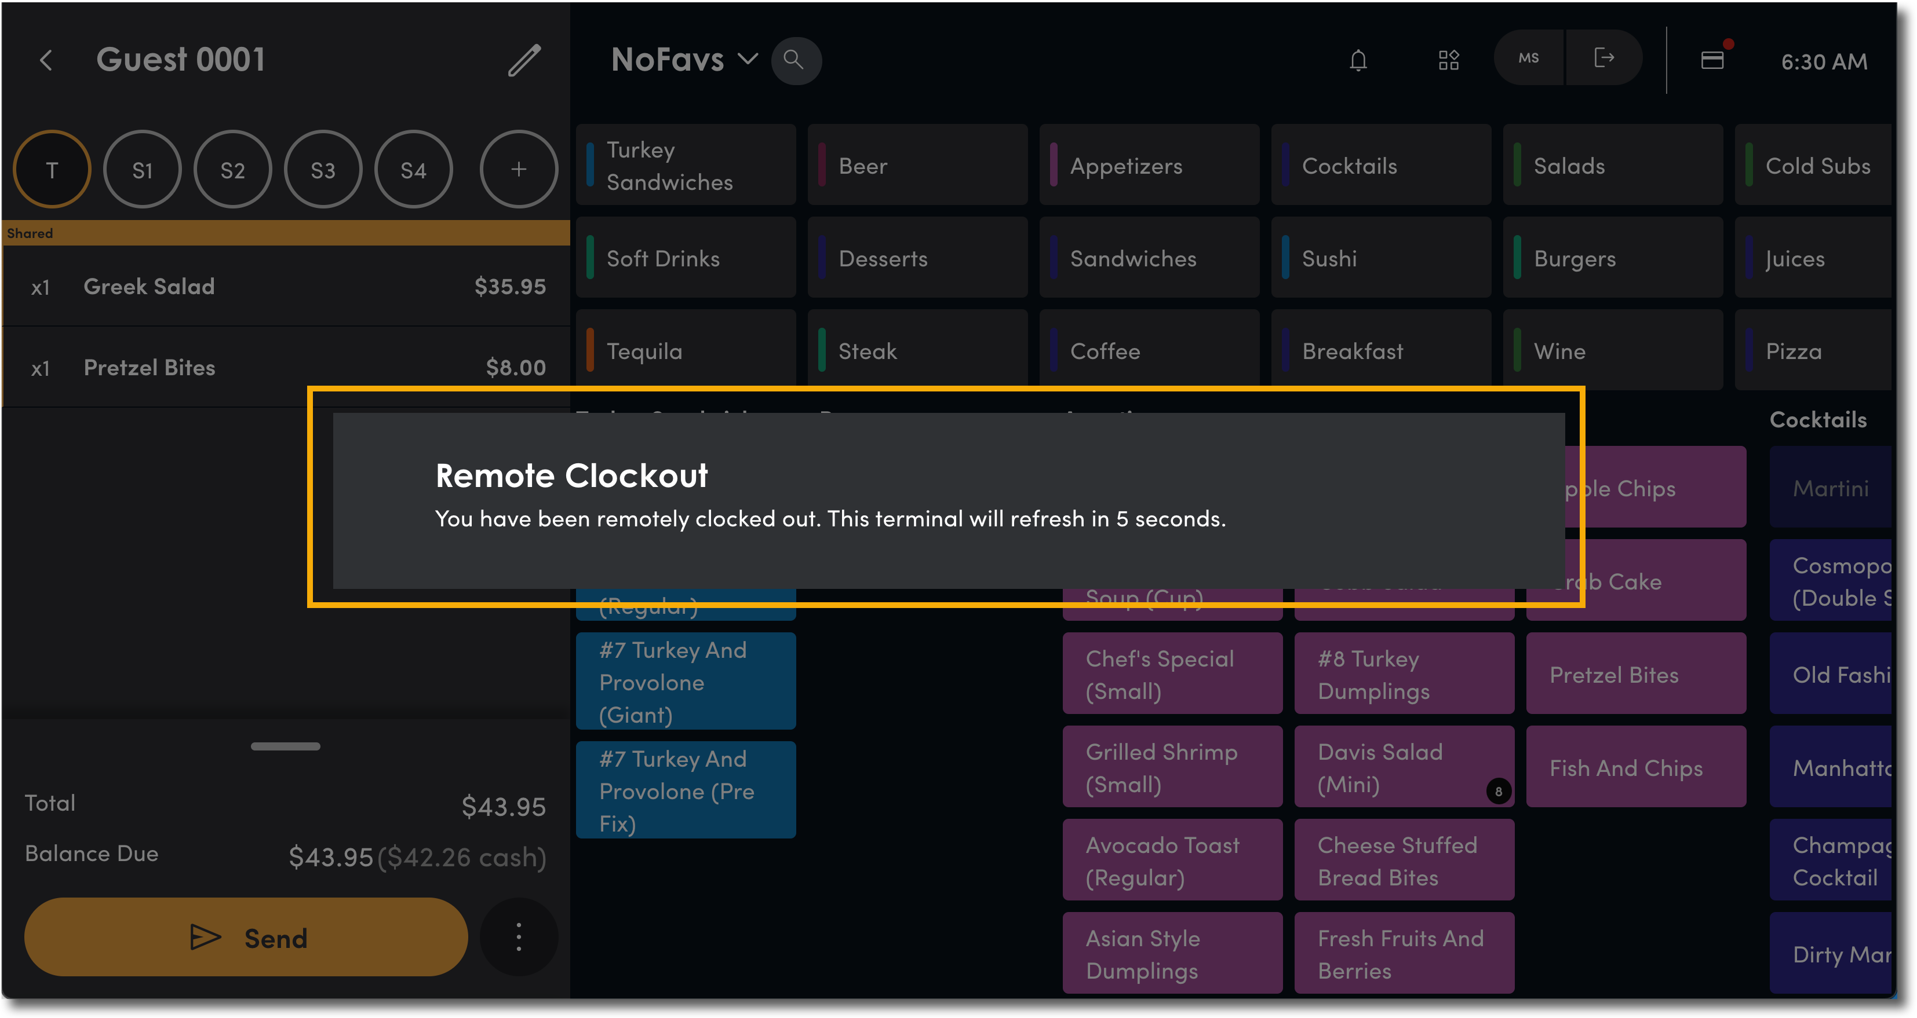
Task: Edit guest name with pencil icon
Action: click(524, 60)
